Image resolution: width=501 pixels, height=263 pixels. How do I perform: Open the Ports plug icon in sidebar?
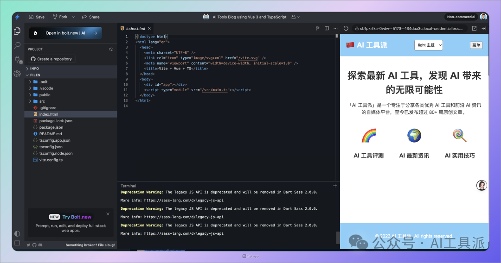17,59
